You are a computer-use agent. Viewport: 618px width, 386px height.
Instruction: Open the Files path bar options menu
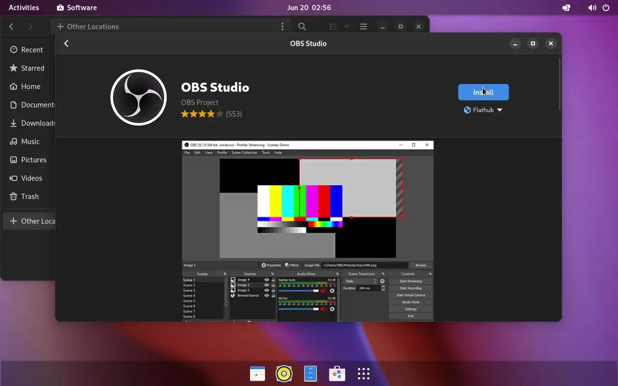point(282,27)
